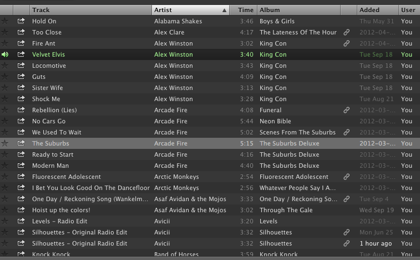
Task: Share the track Too Close
Action: click(21, 32)
